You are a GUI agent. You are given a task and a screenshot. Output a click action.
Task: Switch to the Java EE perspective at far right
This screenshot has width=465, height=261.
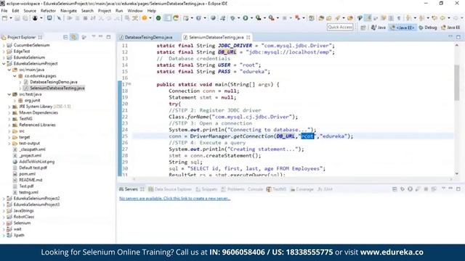450,28
